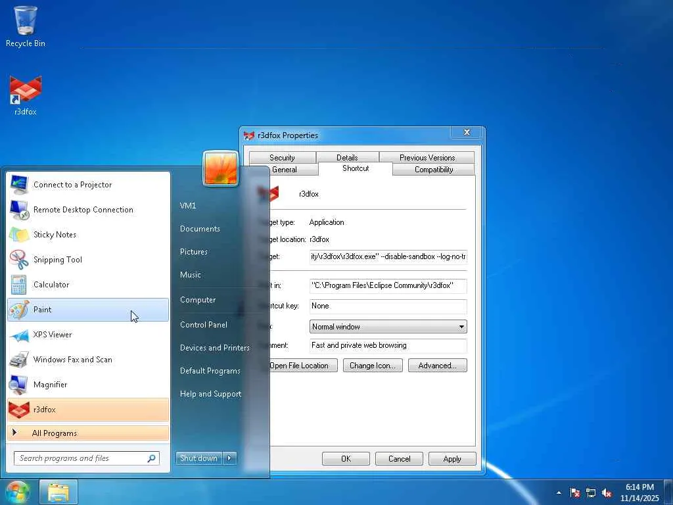Focus the Search programs and files box
The width and height of the screenshot is (673, 505).
[x=87, y=458]
